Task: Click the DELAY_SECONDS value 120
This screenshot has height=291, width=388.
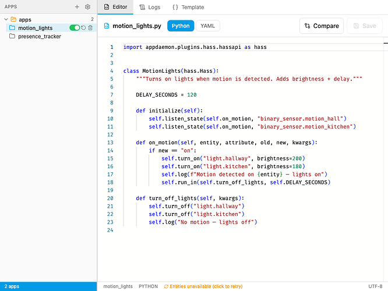Action: [192, 95]
